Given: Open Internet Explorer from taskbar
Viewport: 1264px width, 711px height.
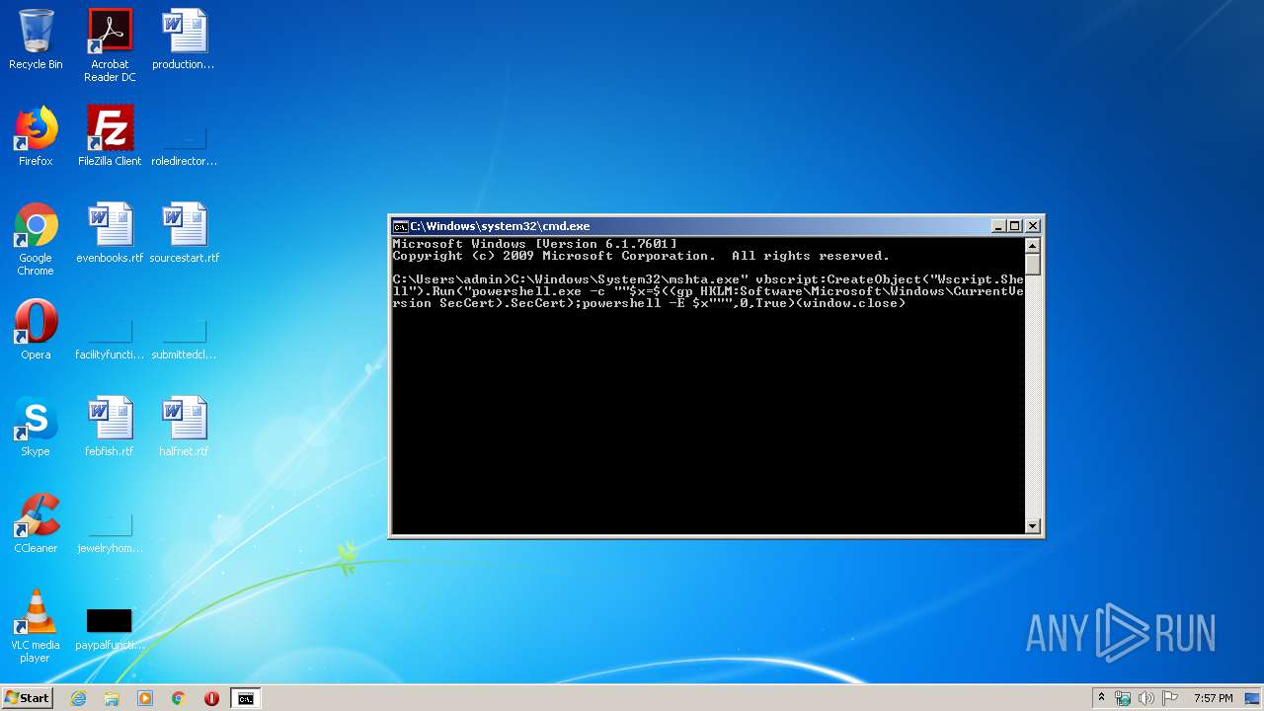Looking at the screenshot, I should [x=78, y=698].
